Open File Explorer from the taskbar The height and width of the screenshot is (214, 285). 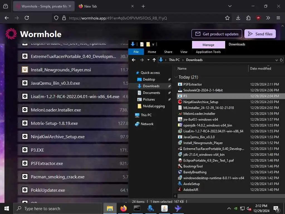point(110,208)
